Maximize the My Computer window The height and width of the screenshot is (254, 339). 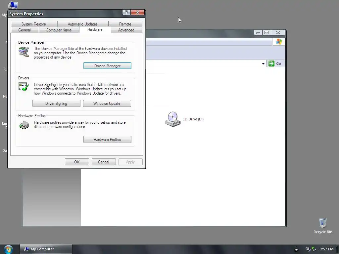(x=266, y=33)
